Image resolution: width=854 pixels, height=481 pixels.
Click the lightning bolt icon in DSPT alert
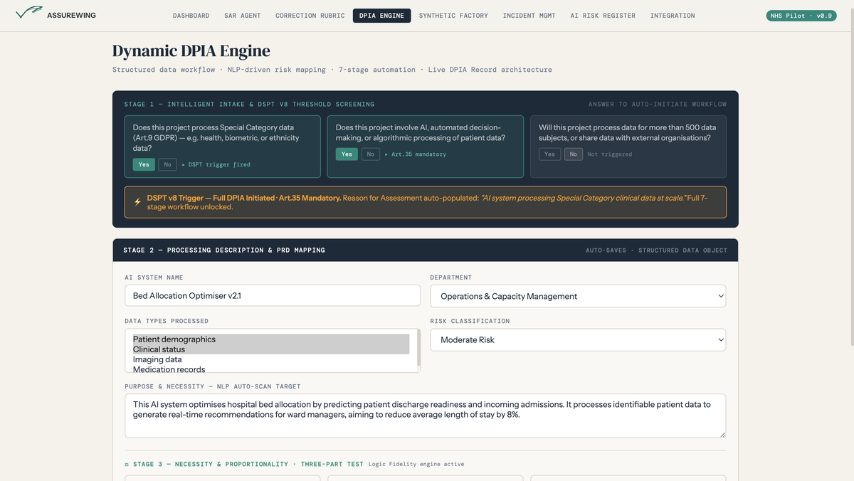(137, 202)
